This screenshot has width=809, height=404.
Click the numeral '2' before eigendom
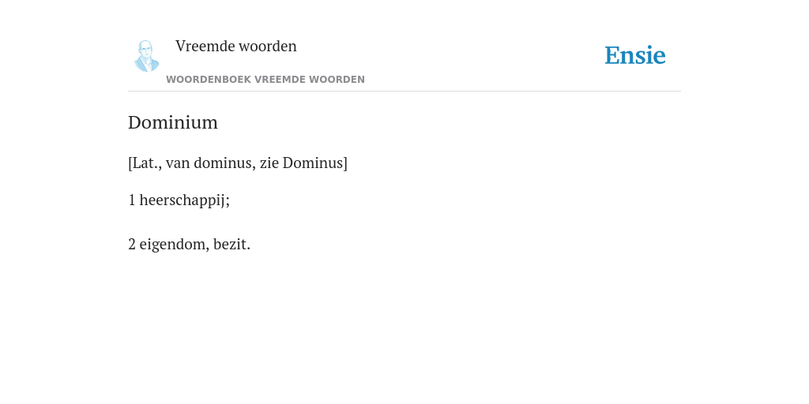point(132,244)
